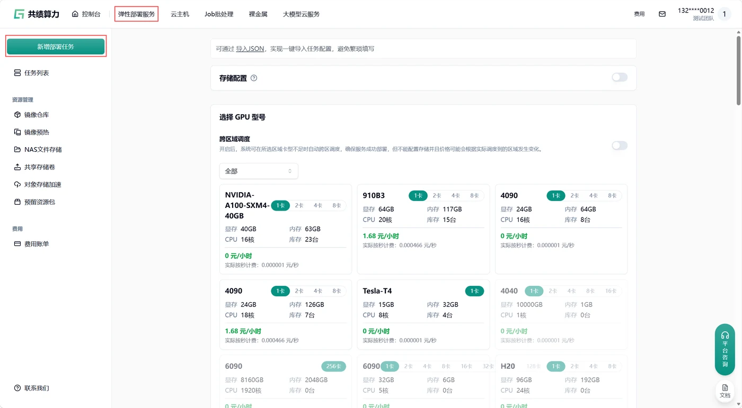Viewport: 742px width, 408px height.
Task: Open the Job批处理 tab
Action: click(x=219, y=14)
